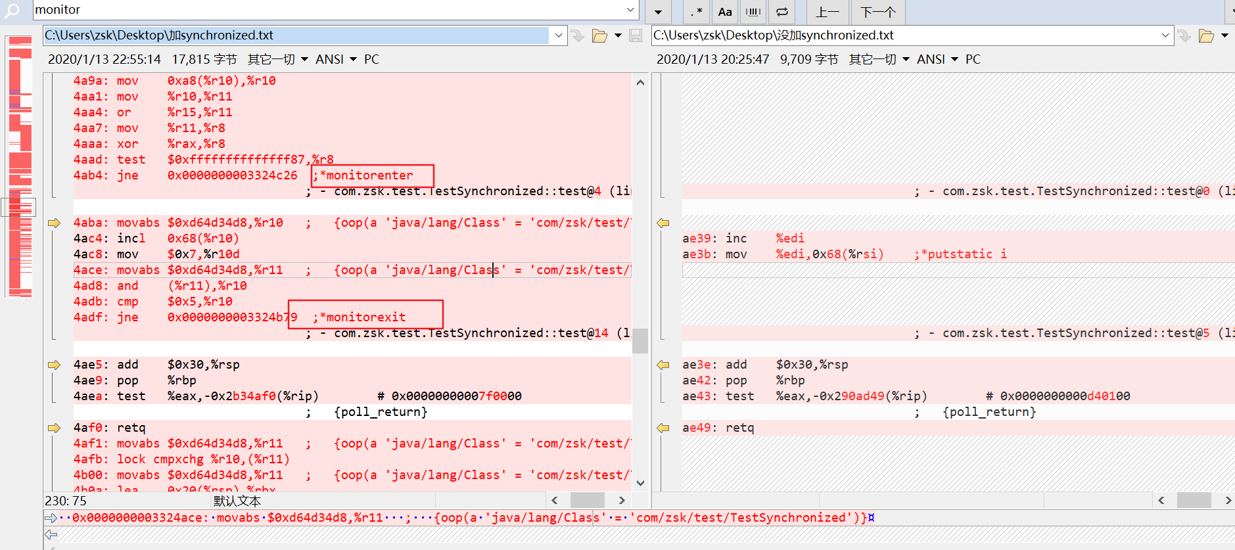
Task: Click left pane save disk icon
Action: coord(636,35)
